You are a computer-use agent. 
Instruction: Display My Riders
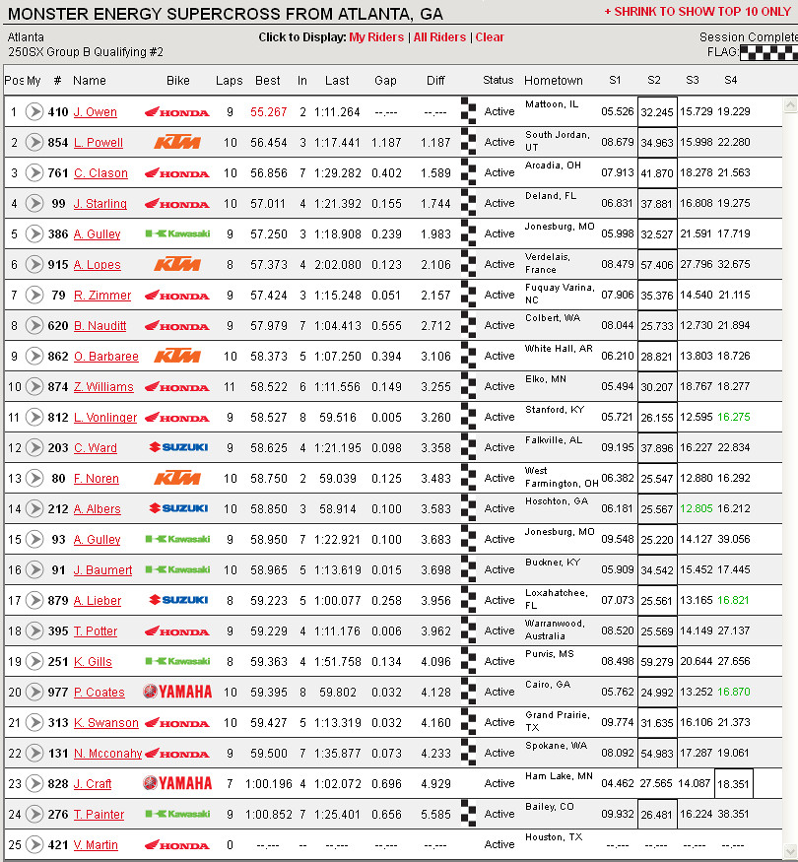pyautogui.click(x=376, y=37)
